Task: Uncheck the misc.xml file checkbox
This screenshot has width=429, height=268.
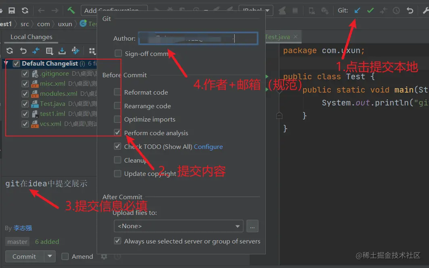Action: click(25, 84)
